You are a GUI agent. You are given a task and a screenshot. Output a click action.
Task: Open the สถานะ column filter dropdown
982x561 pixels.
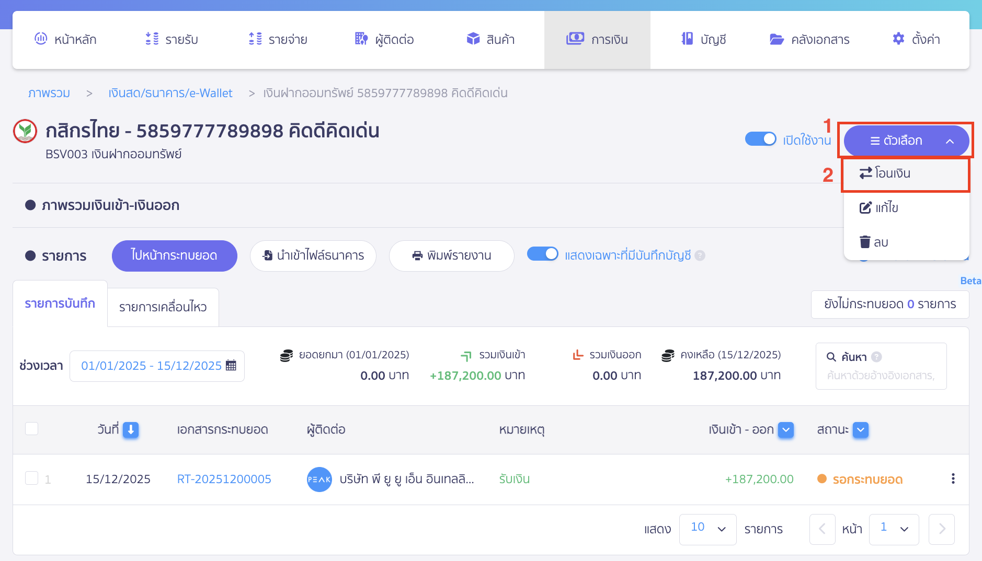[x=861, y=430]
